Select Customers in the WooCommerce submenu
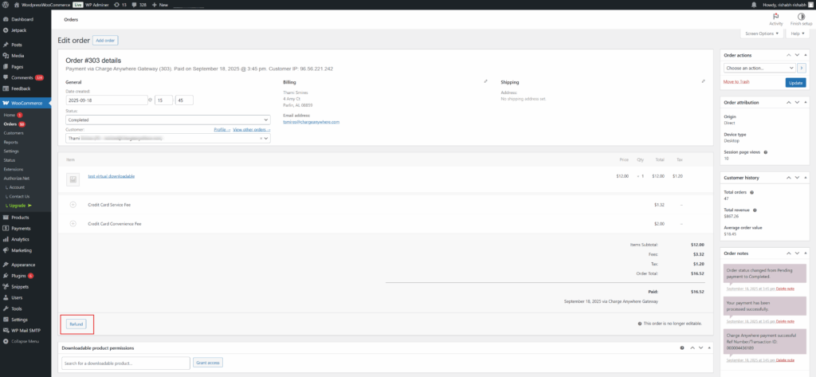The width and height of the screenshot is (816, 377). tap(14, 133)
